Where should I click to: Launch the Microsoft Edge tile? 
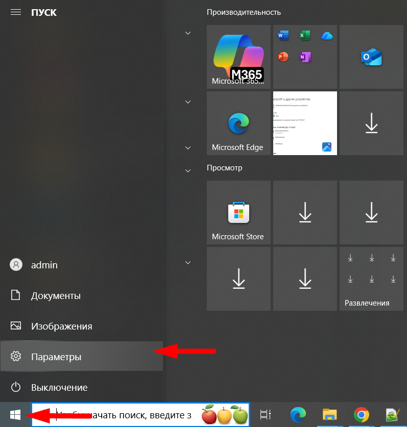(238, 123)
